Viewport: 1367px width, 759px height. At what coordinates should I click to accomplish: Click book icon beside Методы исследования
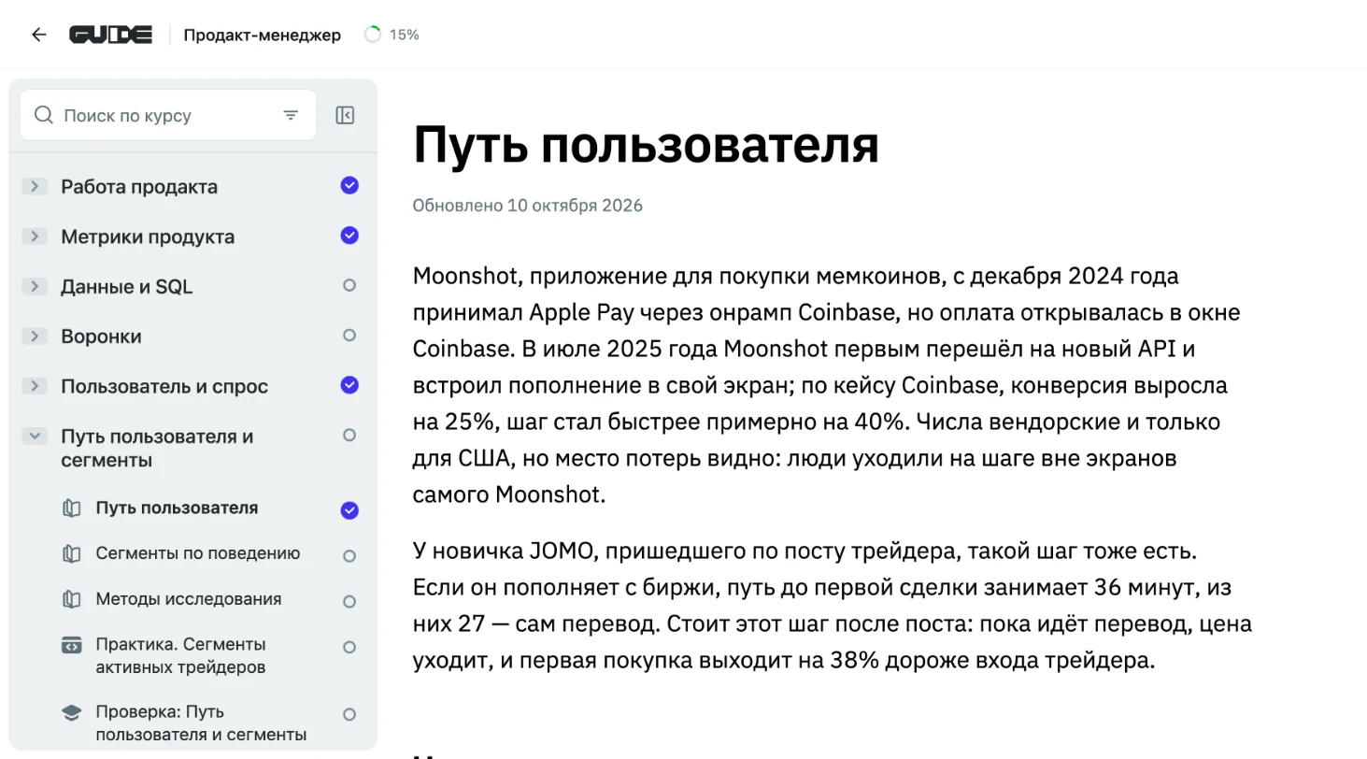(72, 599)
